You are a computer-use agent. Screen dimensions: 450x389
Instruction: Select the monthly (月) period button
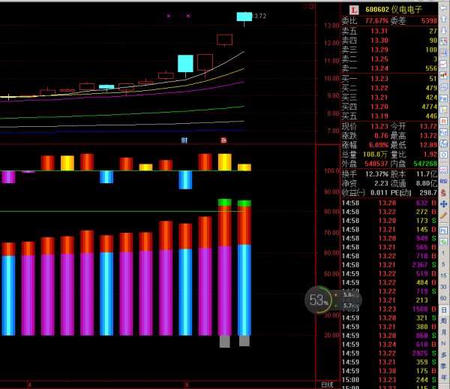click(444, 332)
